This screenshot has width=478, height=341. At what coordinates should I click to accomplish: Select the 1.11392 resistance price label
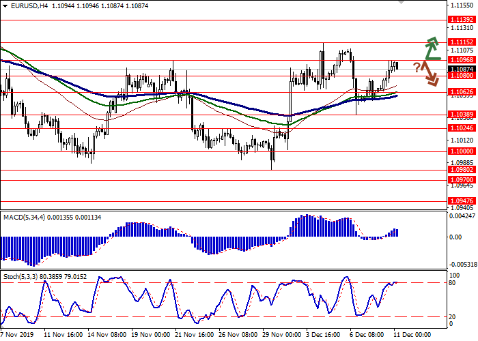[462, 20]
